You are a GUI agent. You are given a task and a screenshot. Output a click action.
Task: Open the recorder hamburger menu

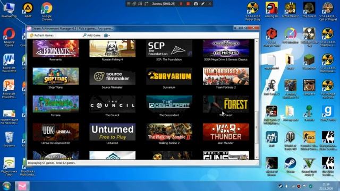tap(129, 4)
